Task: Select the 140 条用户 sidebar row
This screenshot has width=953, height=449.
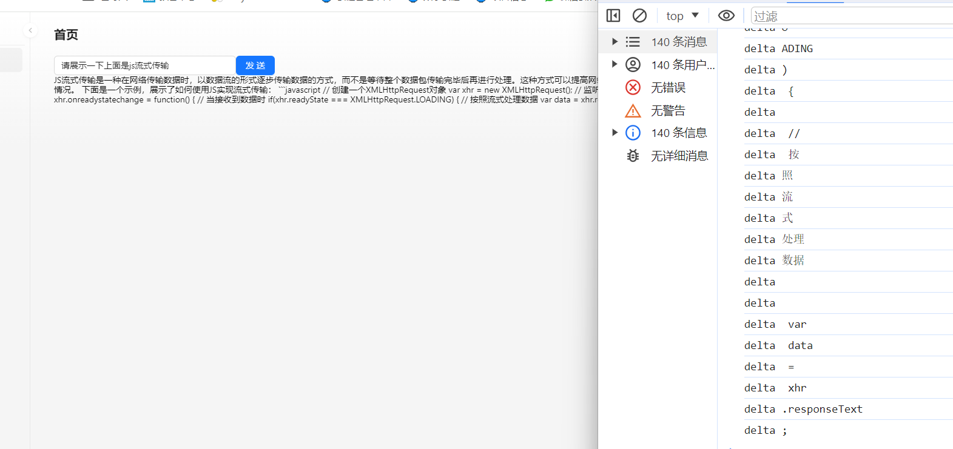Action: click(658, 64)
